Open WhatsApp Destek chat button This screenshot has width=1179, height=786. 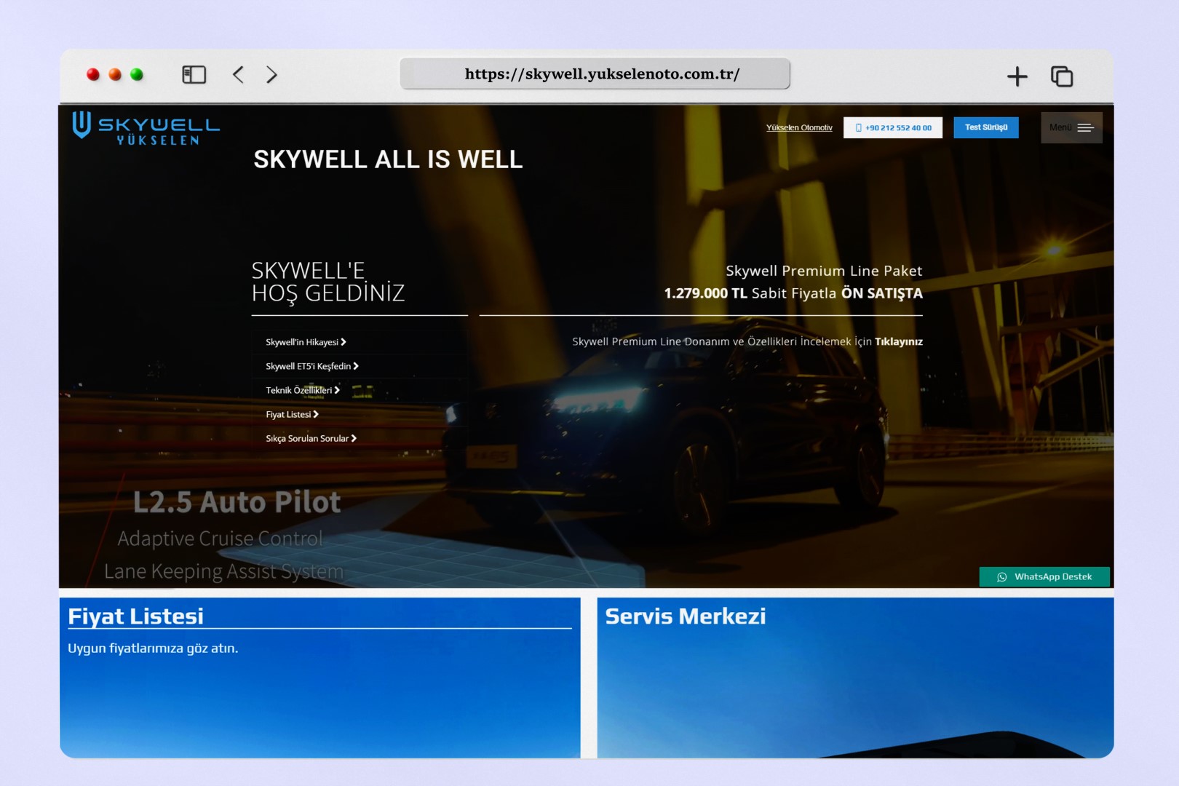[1044, 576]
